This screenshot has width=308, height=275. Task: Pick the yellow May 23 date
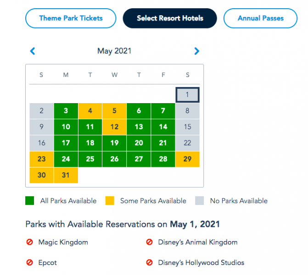42,159
